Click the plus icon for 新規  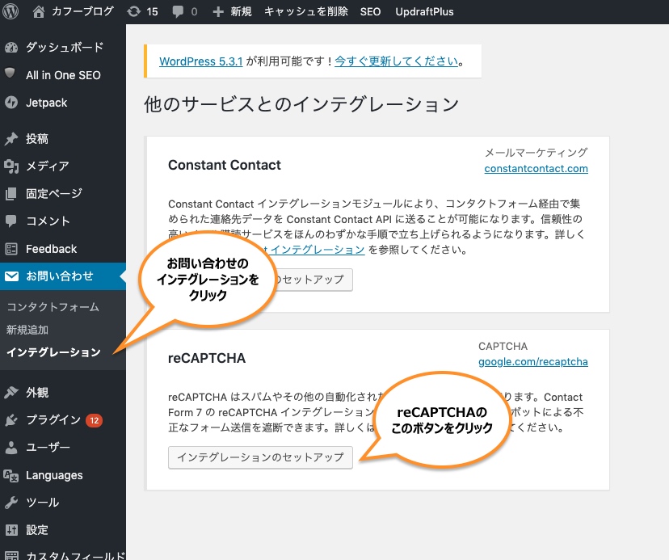coord(218,11)
